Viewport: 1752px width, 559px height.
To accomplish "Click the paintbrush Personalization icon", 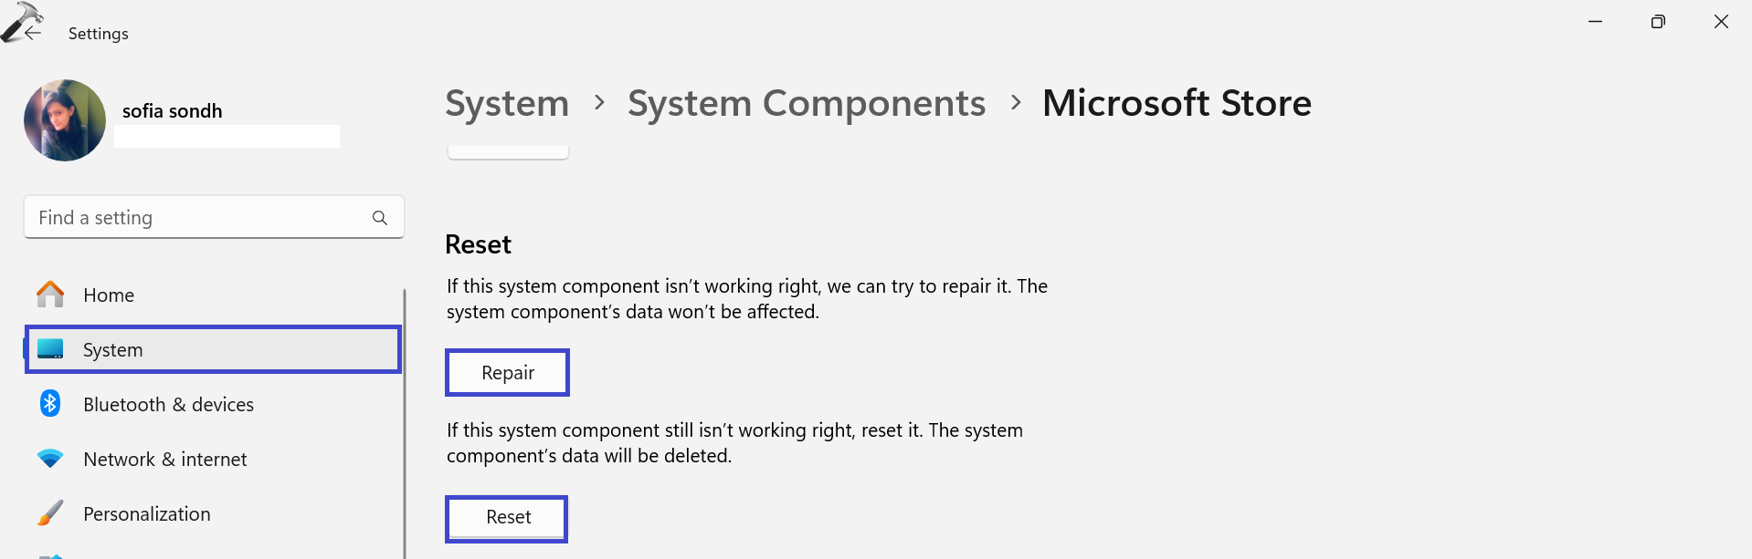I will [x=50, y=513].
